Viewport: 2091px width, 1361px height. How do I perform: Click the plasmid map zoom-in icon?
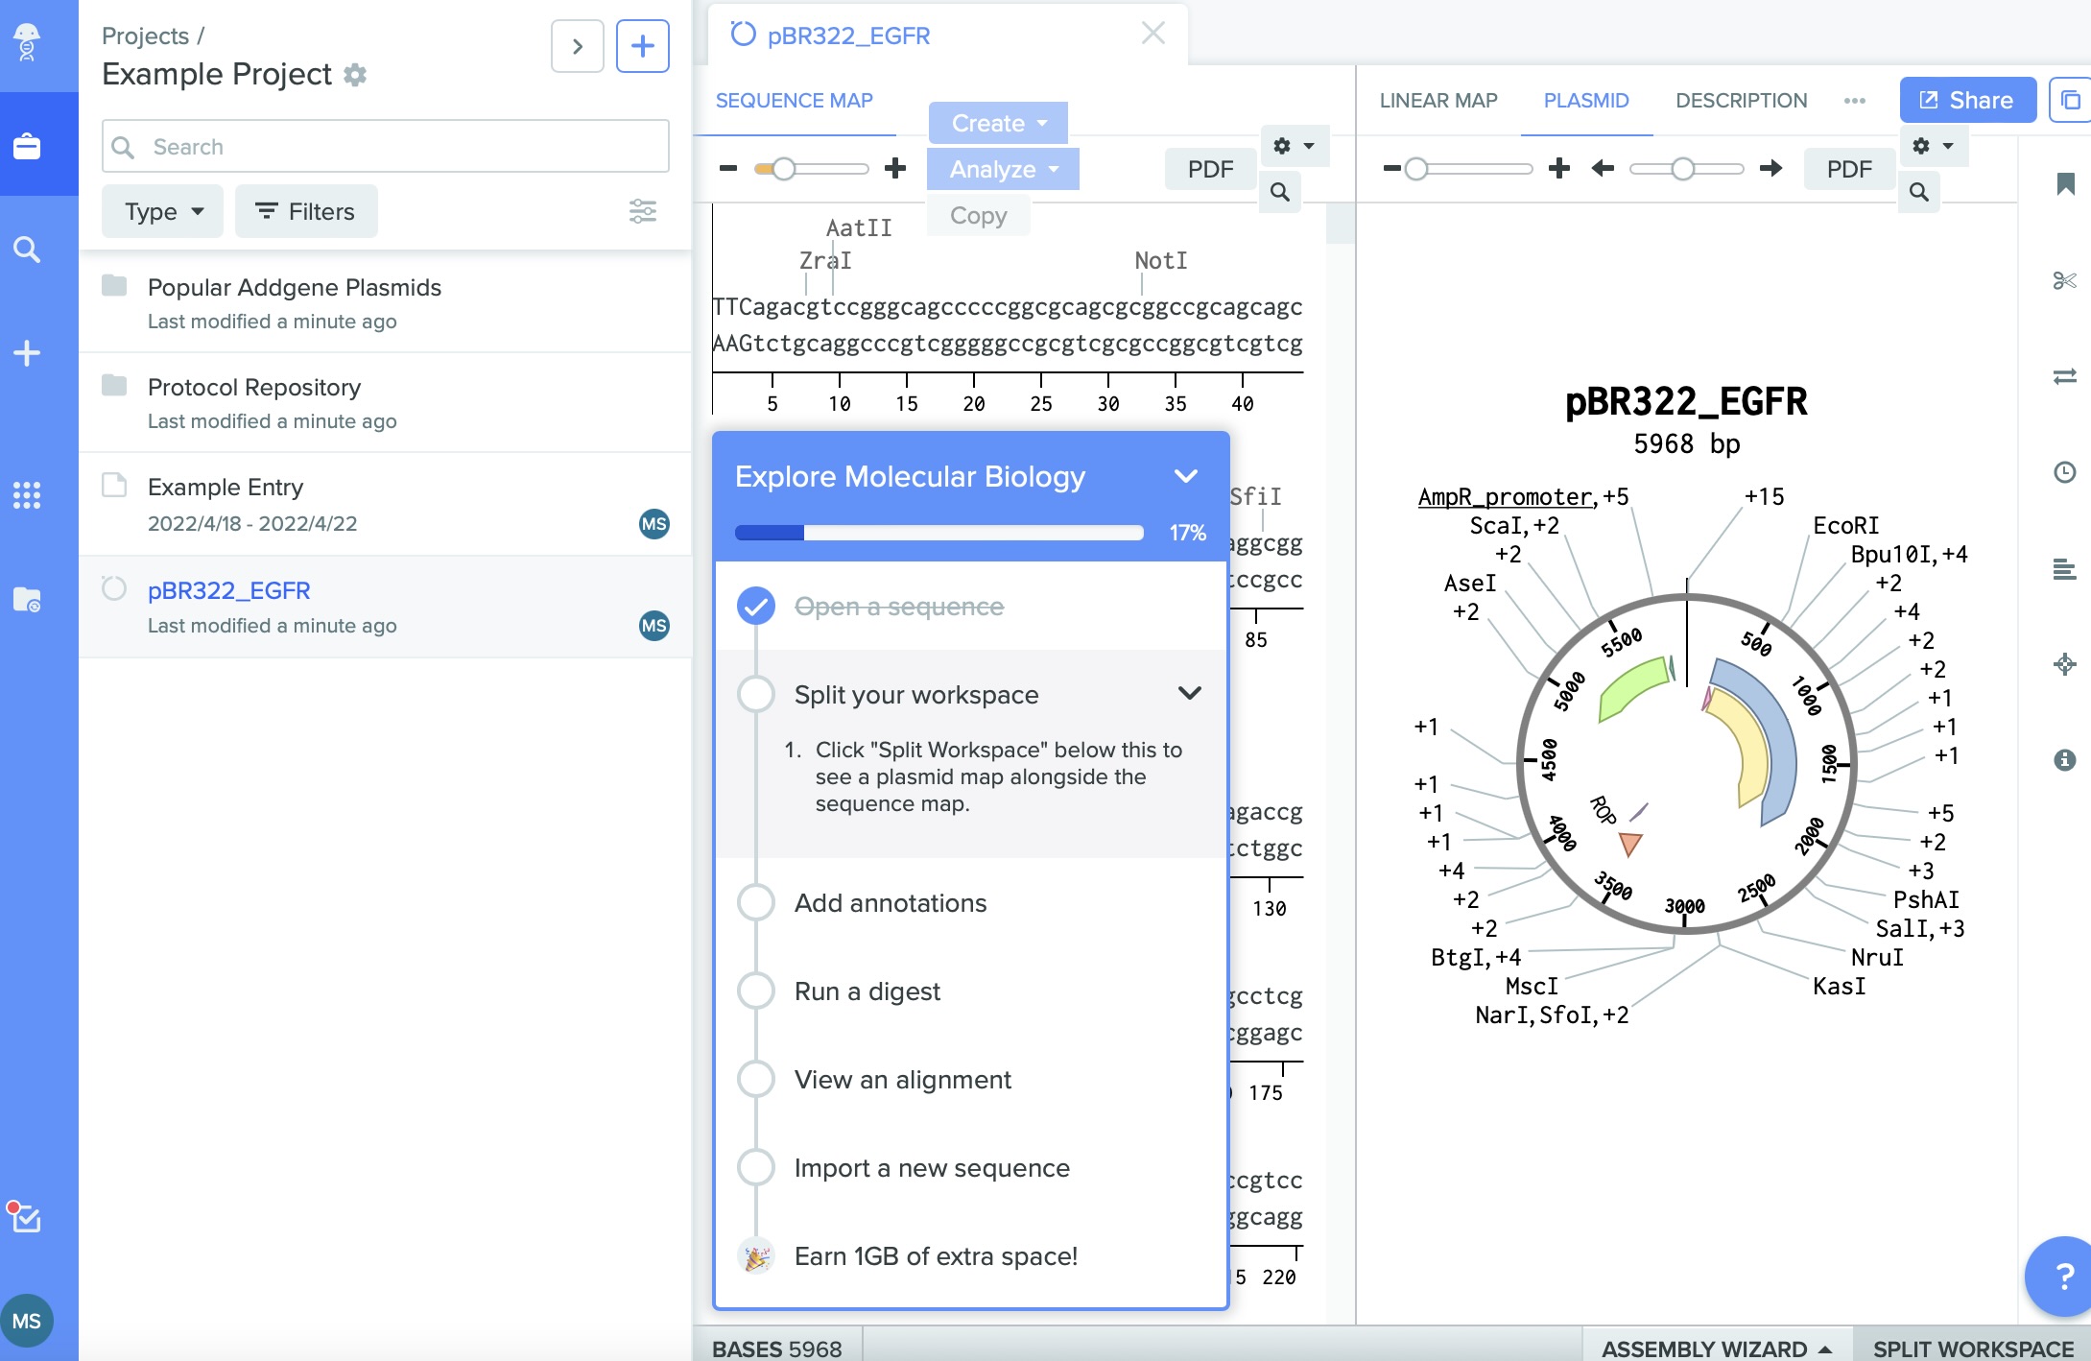pyautogui.click(x=1560, y=168)
